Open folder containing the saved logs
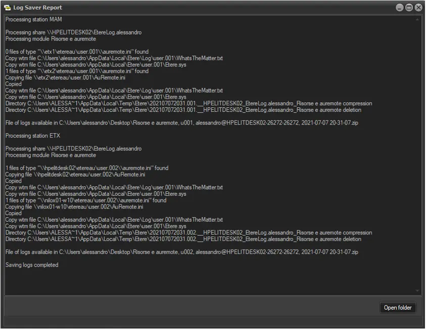This screenshot has width=426, height=329. 398,308
